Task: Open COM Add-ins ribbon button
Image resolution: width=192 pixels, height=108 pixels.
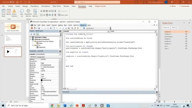Action: pyautogui.click(x=35, y=13)
